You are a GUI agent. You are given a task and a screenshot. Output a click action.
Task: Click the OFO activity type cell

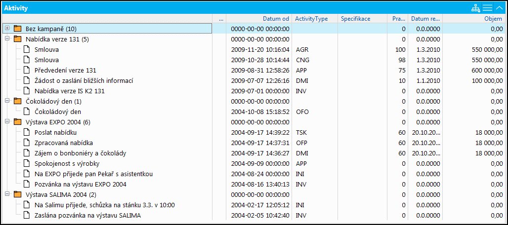pos(315,112)
